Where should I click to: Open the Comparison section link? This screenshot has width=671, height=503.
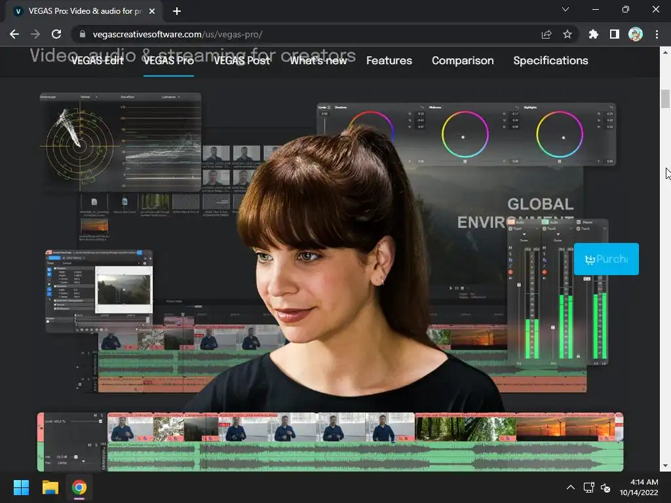(463, 61)
